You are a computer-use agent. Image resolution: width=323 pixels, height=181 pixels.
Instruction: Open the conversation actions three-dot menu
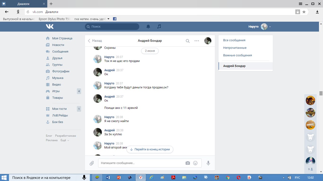click(x=197, y=41)
